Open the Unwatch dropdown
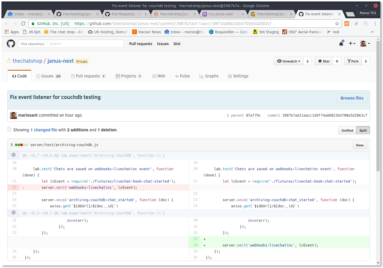 289,61
